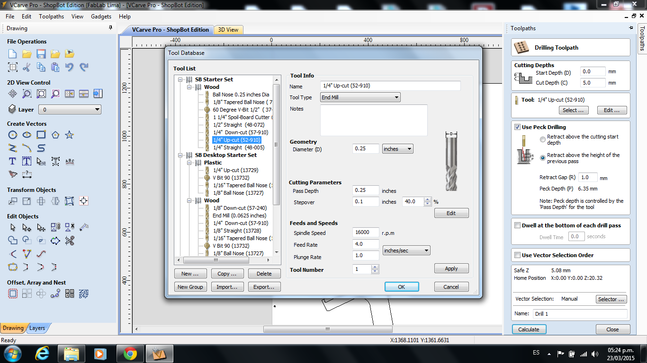This screenshot has width=647, height=363.
Task: Click the Export... button
Action: [x=264, y=287]
